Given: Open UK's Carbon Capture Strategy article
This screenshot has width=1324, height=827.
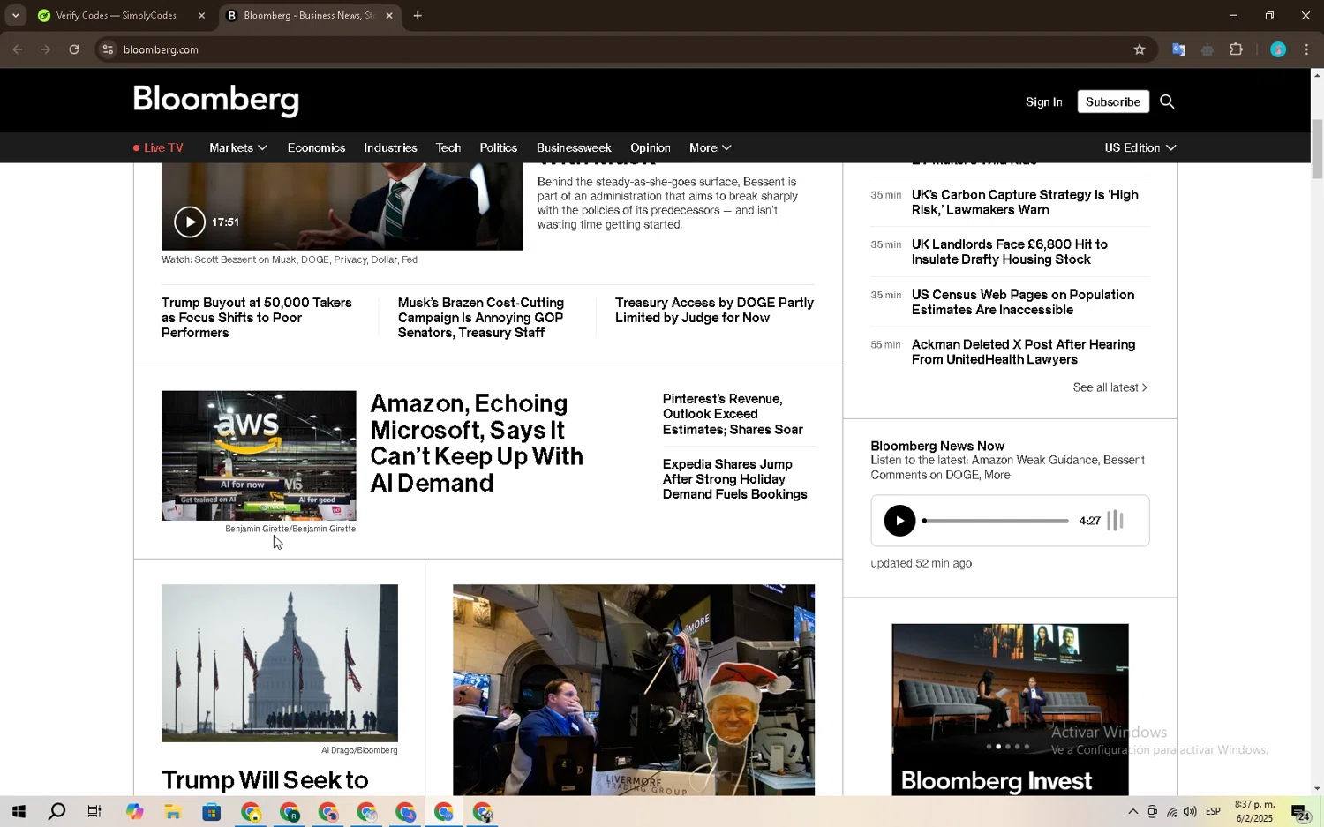Looking at the screenshot, I should [x=1025, y=202].
